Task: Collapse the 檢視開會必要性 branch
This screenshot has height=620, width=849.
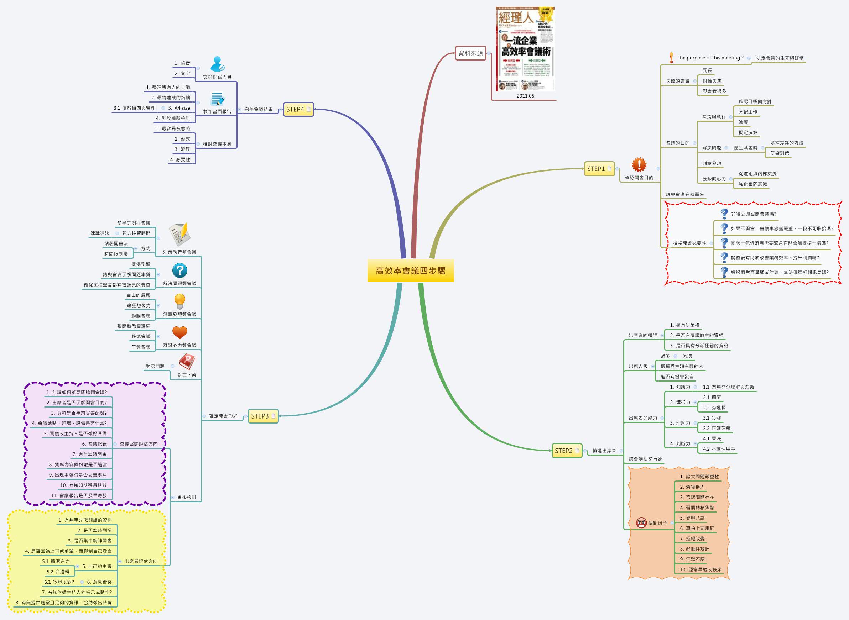Action: [711, 243]
